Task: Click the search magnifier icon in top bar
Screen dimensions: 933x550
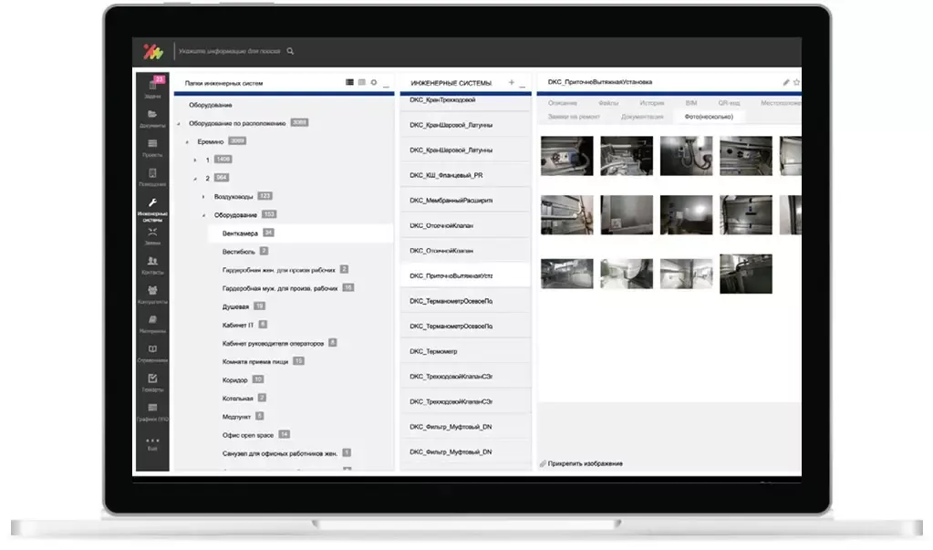Action: [x=290, y=51]
